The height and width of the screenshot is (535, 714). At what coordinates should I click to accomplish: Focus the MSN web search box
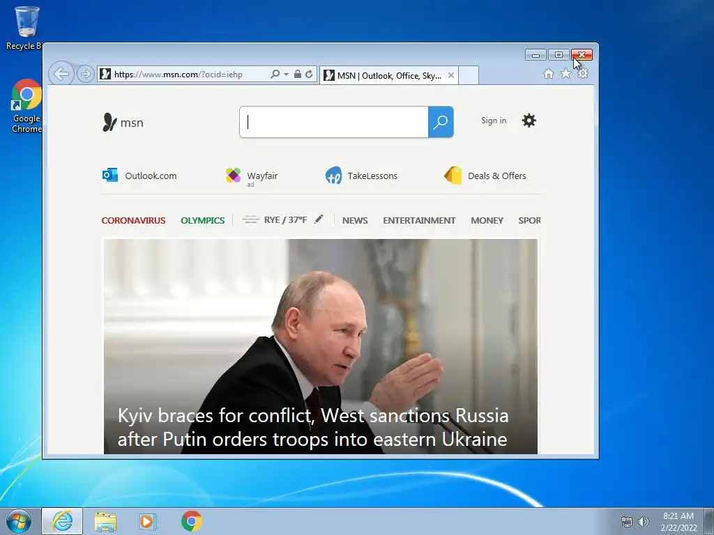pos(334,122)
